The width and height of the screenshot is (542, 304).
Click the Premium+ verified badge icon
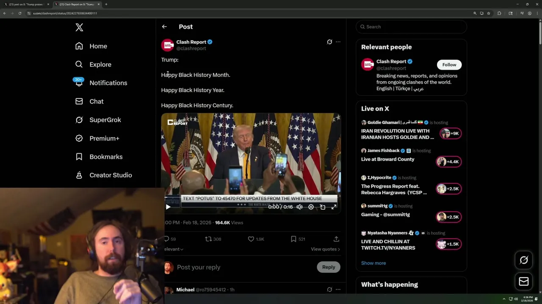pyautogui.click(x=79, y=138)
